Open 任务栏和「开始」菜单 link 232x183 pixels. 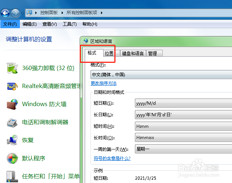pos(51,177)
